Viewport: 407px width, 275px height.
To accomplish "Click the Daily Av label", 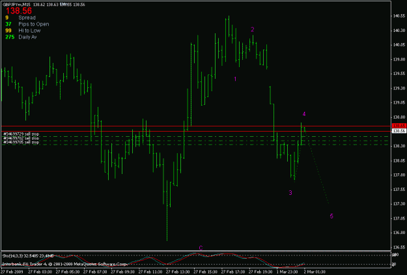I will [27, 37].
